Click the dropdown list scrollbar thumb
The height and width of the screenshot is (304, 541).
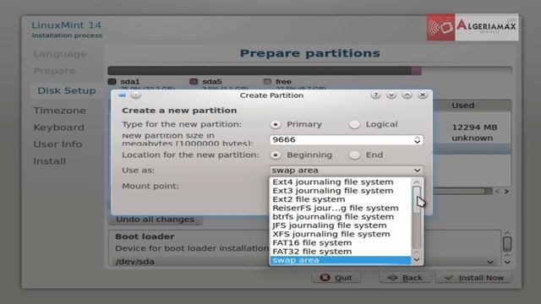point(417,200)
